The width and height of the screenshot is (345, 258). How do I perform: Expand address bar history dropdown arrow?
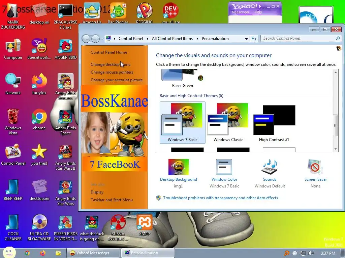point(246,39)
